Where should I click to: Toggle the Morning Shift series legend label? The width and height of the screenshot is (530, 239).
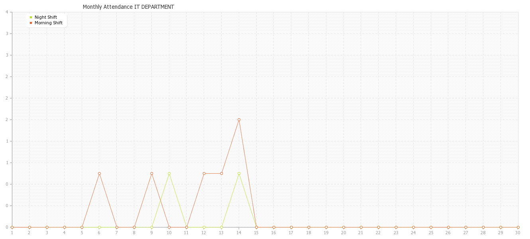coord(49,23)
